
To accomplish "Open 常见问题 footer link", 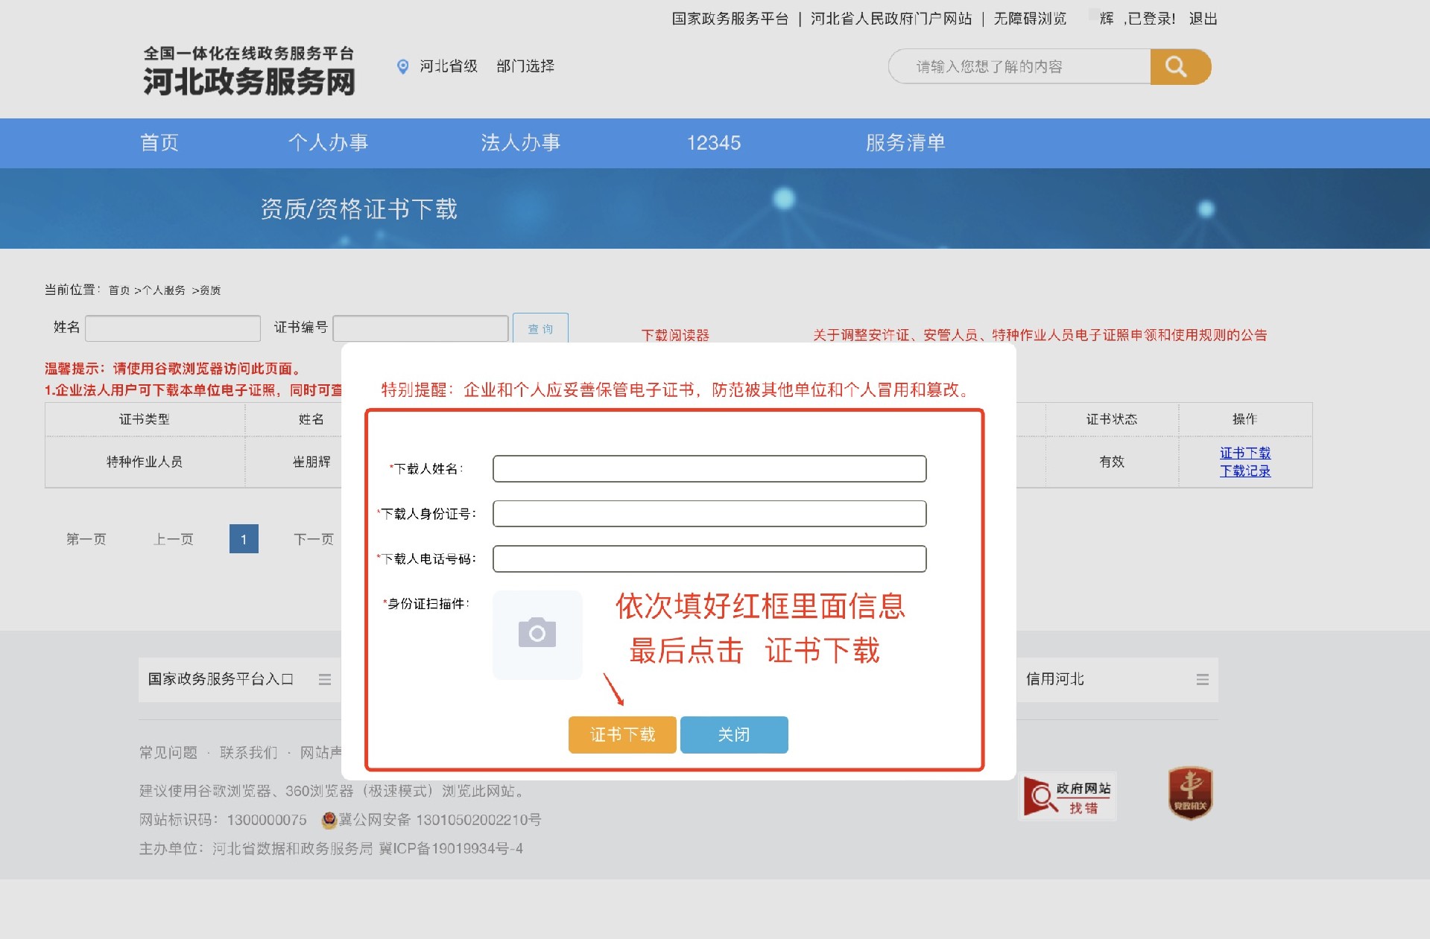I will pyautogui.click(x=168, y=753).
